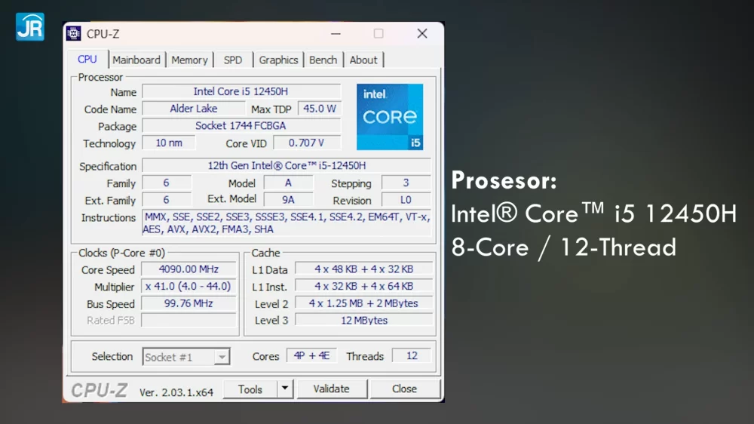Click the Level 3 value 12 MBytes
Viewport: 754px width, 424px height.
point(364,320)
